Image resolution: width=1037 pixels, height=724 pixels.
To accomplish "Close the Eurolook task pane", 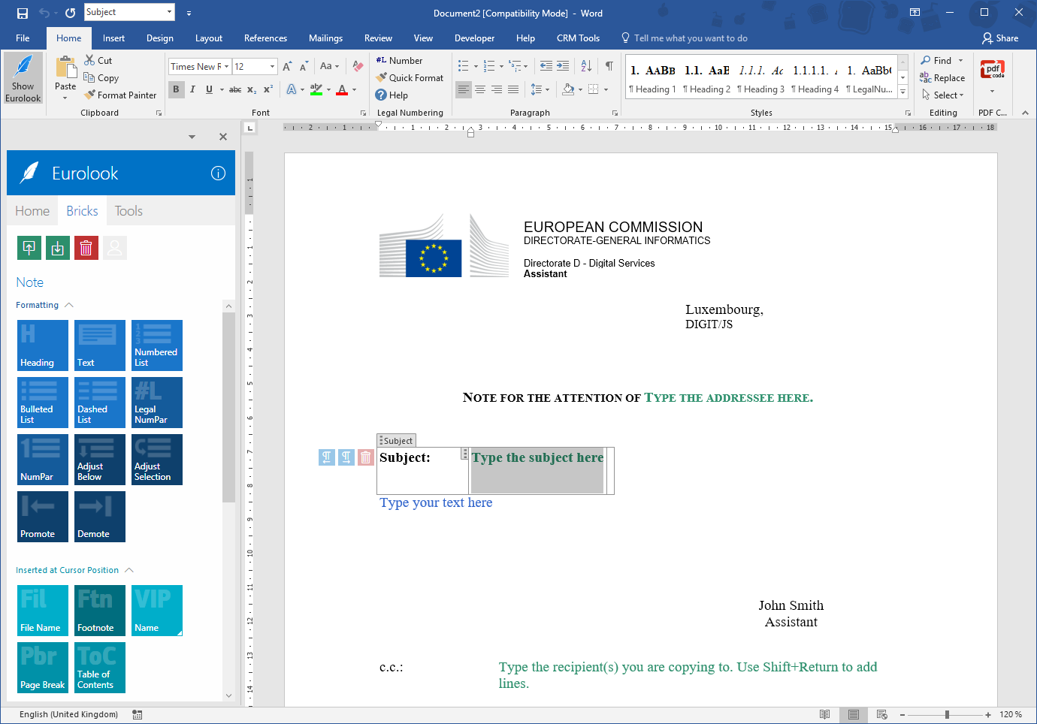I will point(223,137).
